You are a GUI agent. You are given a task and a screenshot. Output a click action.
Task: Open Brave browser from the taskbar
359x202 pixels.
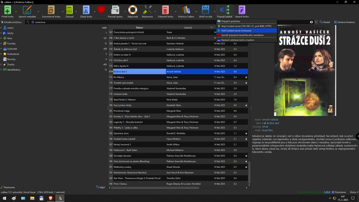pyautogui.click(x=51, y=198)
